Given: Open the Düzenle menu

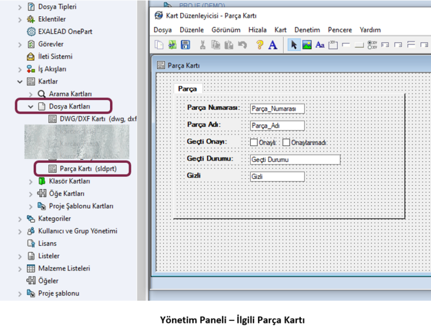Looking at the screenshot, I should point(191,30).
